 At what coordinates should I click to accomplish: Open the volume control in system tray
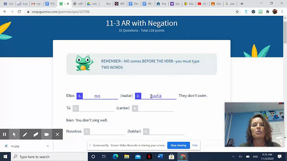[x=240, y=157]
